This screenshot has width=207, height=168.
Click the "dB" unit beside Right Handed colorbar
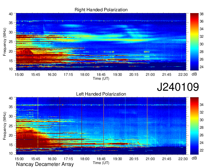pyautogui.click(x=194, y=74)
